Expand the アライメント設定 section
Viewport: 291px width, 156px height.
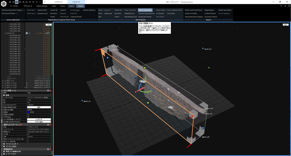click(x=4, y=146)
